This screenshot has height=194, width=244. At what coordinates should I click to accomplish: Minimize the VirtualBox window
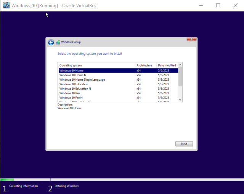tap(201, 5)
